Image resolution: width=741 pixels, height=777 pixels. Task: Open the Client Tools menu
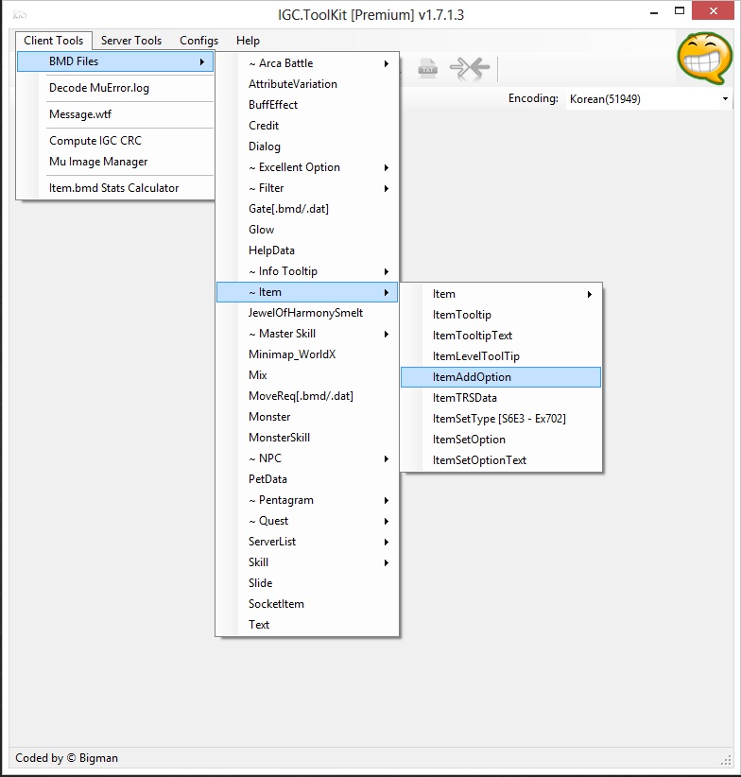(54, 41)
